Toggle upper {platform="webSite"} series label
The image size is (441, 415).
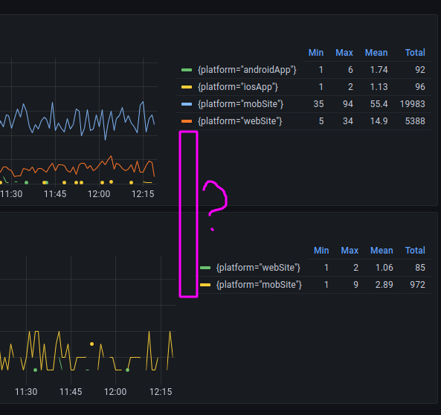(x=239, y=121)
